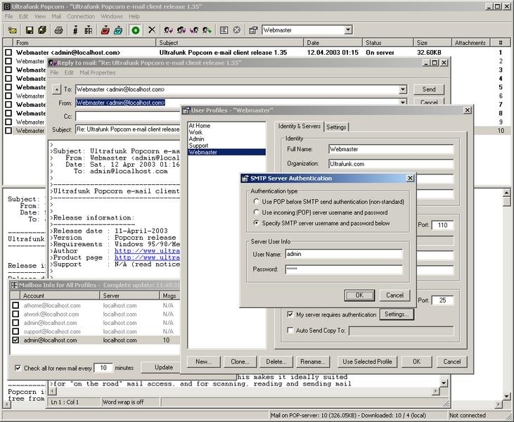Sort messages by Status column header
Viewport: 514px width, 422px height.
pos(387,43)
